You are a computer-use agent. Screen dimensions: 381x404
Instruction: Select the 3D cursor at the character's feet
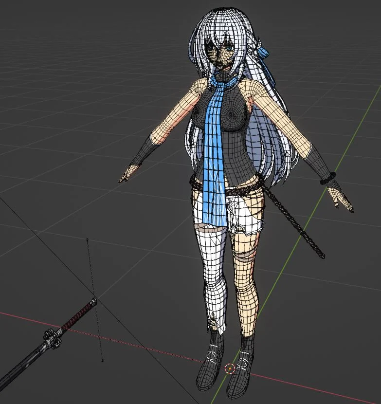230,368
